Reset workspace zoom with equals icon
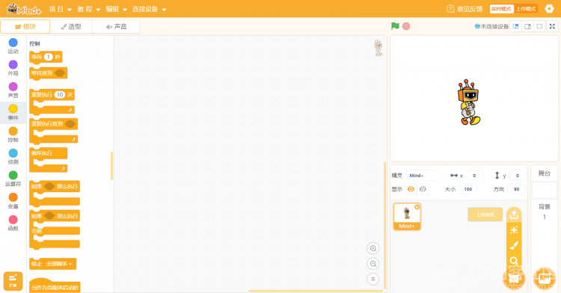Image resolution: width=561 pixels, height=293 pixels. tap(373, 279)
